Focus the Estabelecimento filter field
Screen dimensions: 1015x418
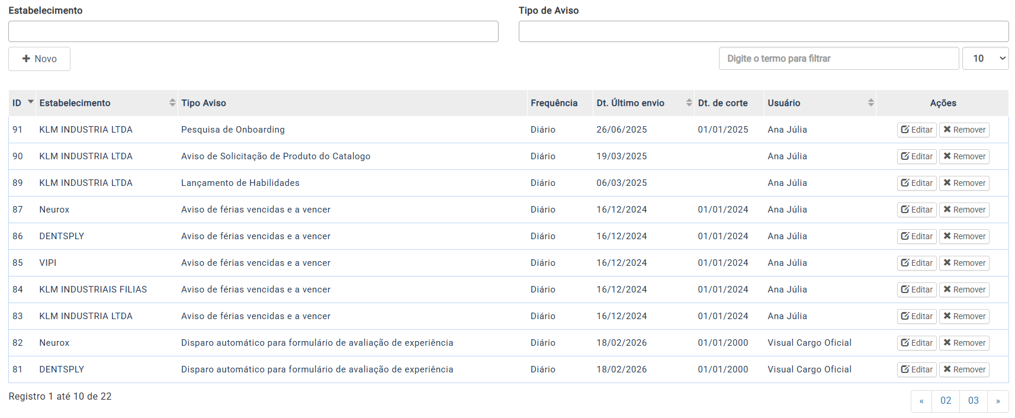click(253, 31)
